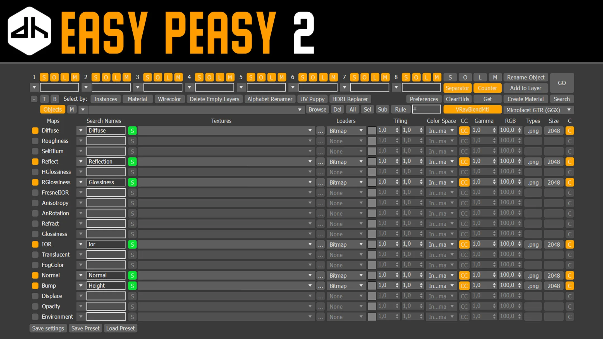Open the search names arrow for Bump
The image size is (603, 339).
point(81,286)
